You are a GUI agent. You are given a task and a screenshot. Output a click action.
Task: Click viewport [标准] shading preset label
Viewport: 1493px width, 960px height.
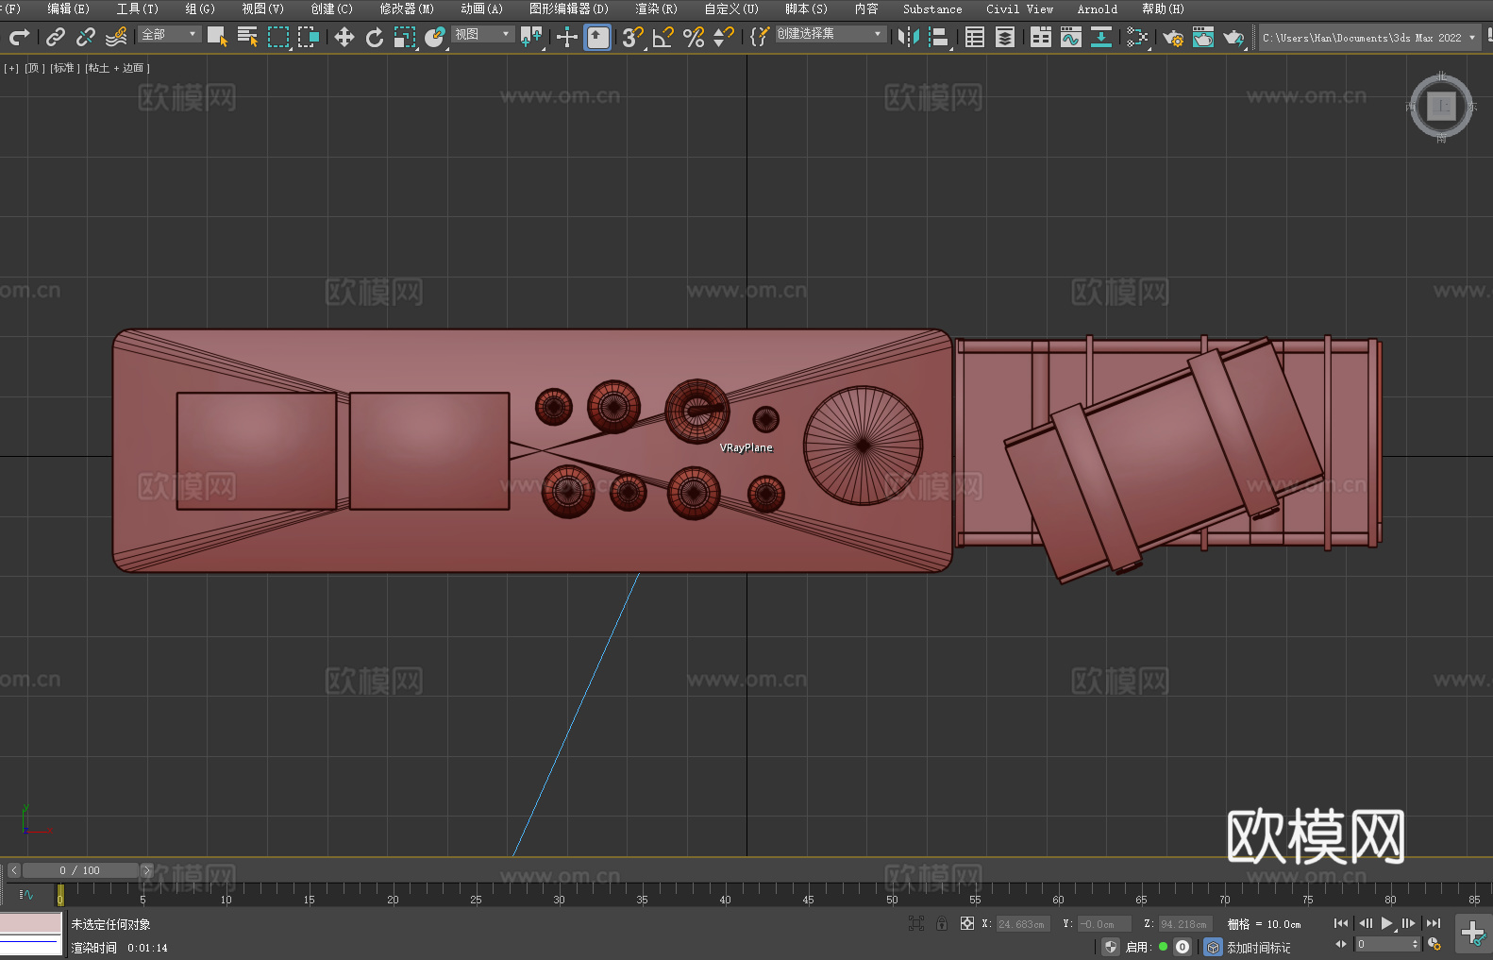click(64, 68)
